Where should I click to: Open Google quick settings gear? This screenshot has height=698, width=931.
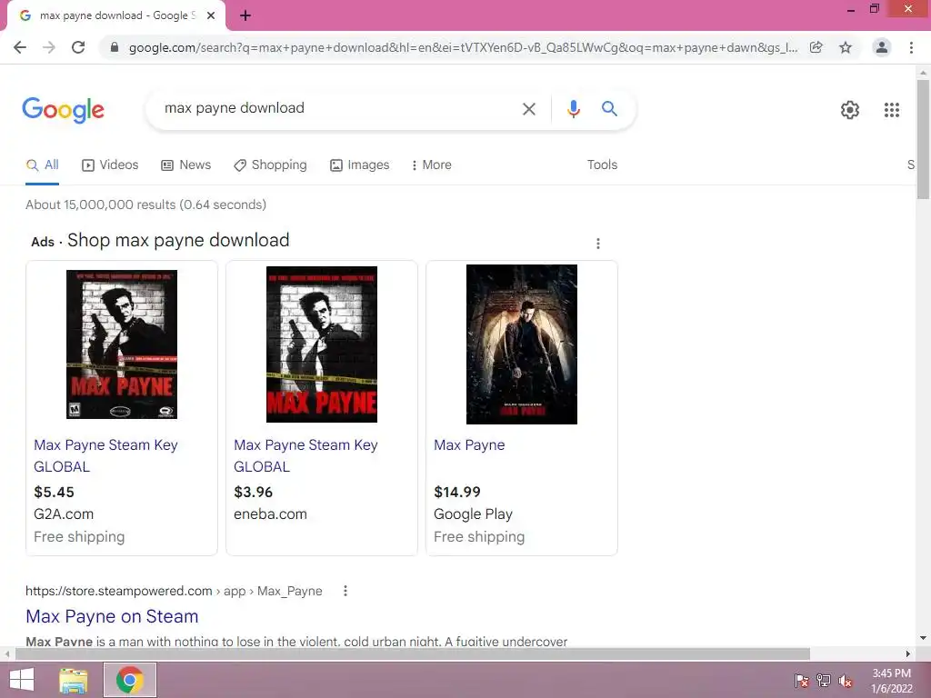click(850, 110)
